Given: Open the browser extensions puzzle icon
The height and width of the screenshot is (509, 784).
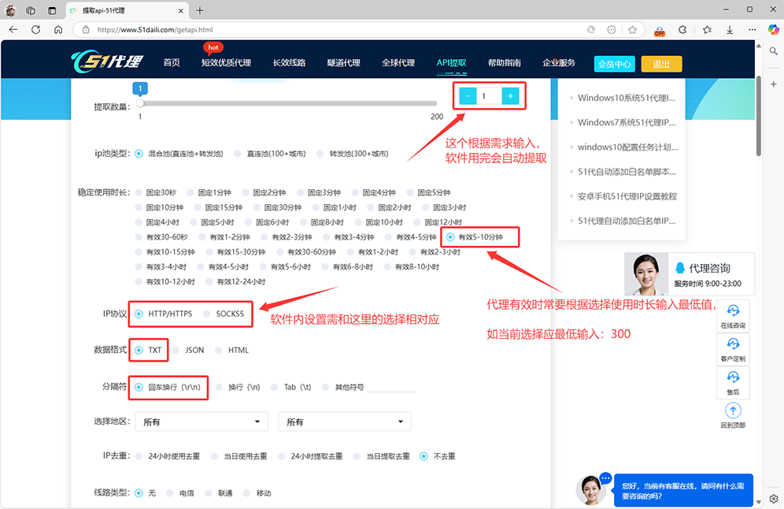Looking at the screenshot, I should pos(682,29).
